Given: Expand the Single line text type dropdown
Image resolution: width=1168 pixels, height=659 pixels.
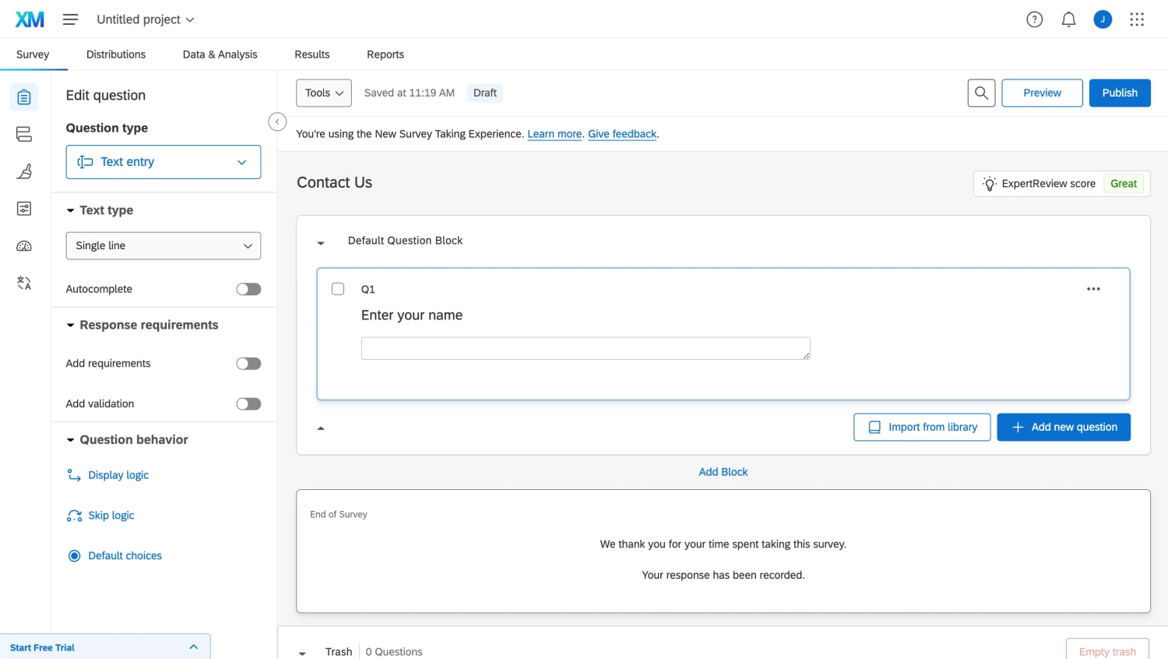Looking at the screenshot, I should pos(164,245).
